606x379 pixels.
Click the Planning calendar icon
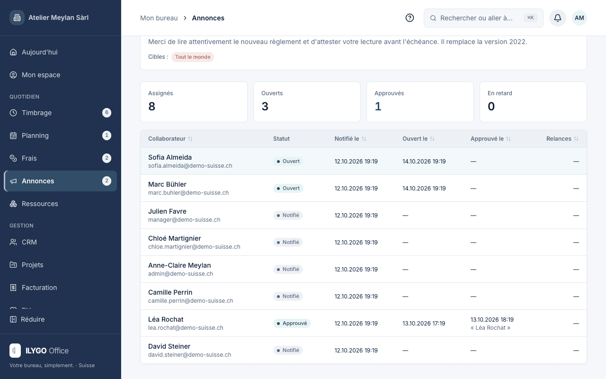click(13, 135)
